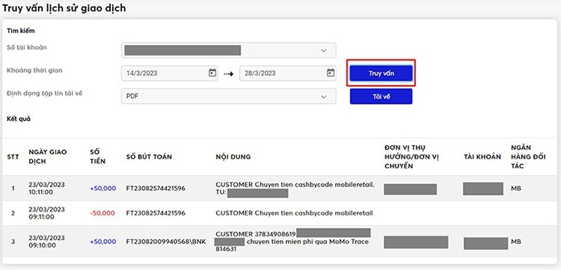Screen dimensions: 561x270
Task: Select the Số tiền column header
Action: click(x=98, y=156)
